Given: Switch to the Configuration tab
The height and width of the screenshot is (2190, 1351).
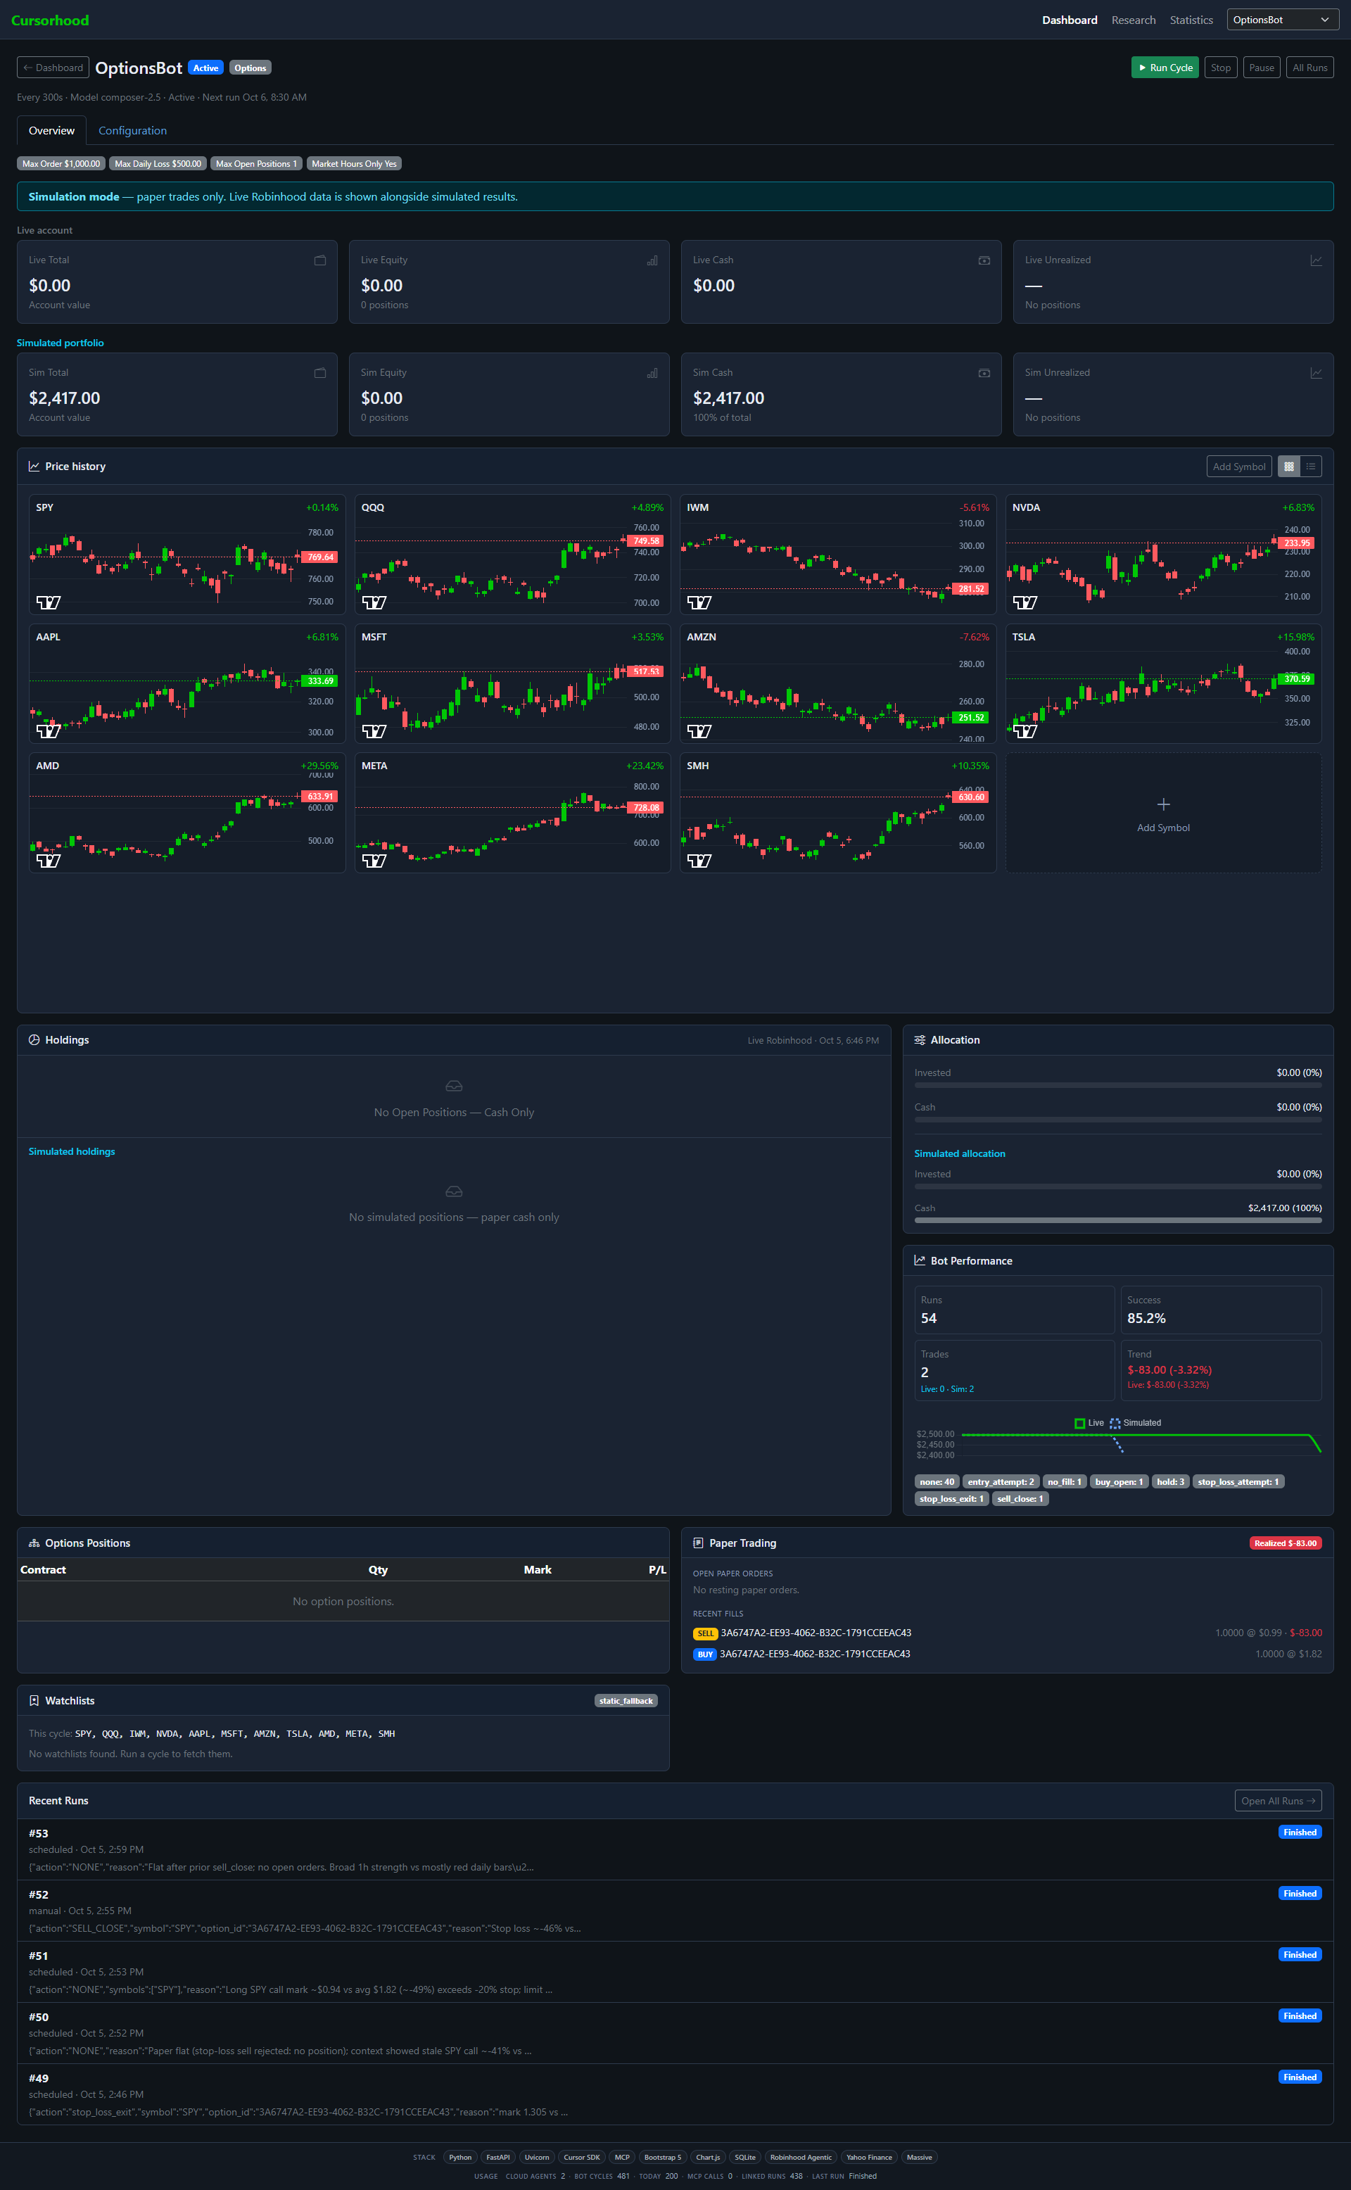Looking at the screenshot, I should click(132, 130).
